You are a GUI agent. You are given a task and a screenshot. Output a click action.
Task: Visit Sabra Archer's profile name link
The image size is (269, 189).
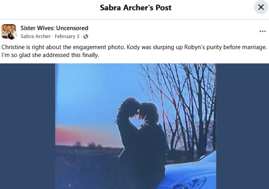pyautogui.click(x=36, y=36)
